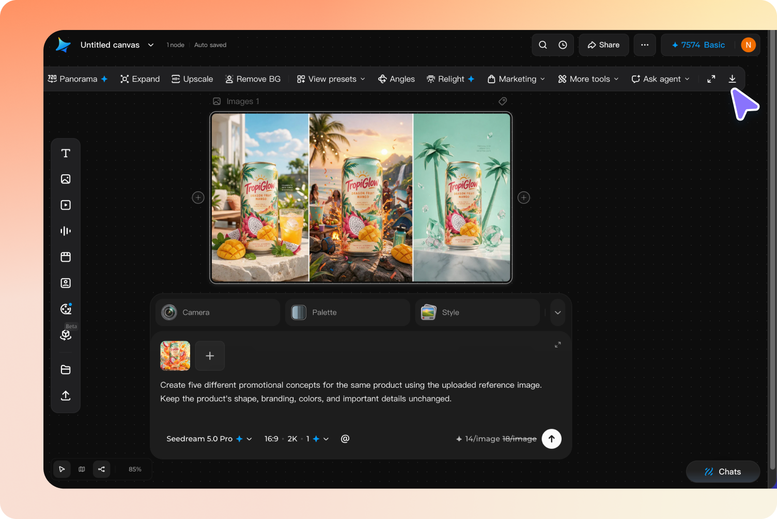Expand the options chevron next to Style
777x519 pixels.
(558, 313)
